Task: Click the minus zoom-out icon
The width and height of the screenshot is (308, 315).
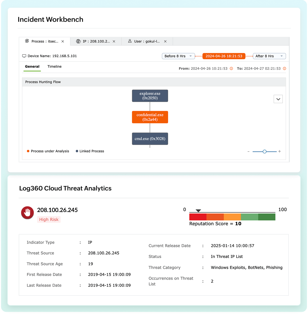Action: coord(249,152)
